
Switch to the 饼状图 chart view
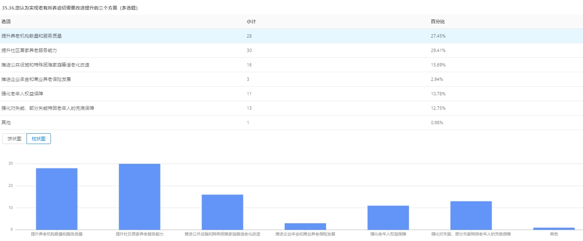[x=14, y=139]
